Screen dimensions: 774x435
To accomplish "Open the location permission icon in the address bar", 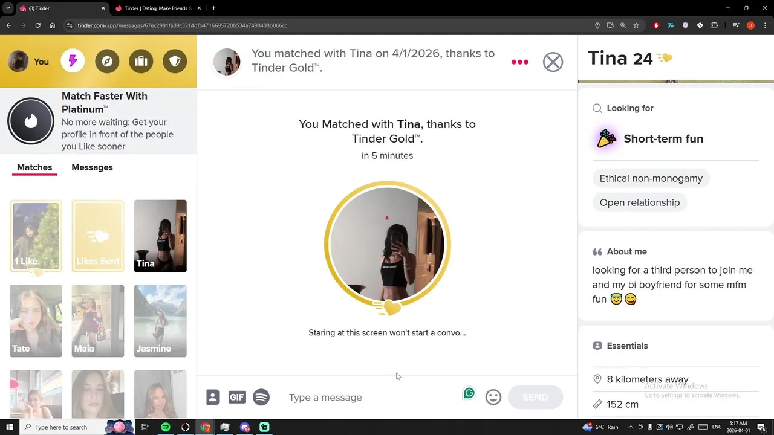I will point(597,25).
